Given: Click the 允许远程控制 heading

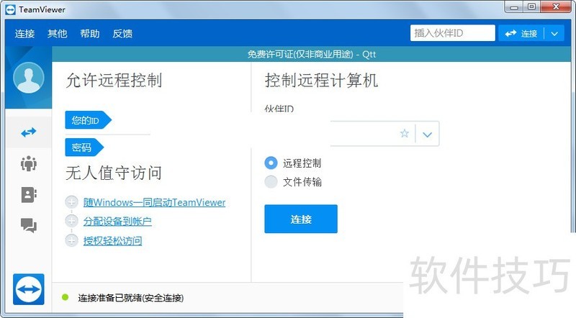Looking at the screenshot, I should tap(114, 80).
